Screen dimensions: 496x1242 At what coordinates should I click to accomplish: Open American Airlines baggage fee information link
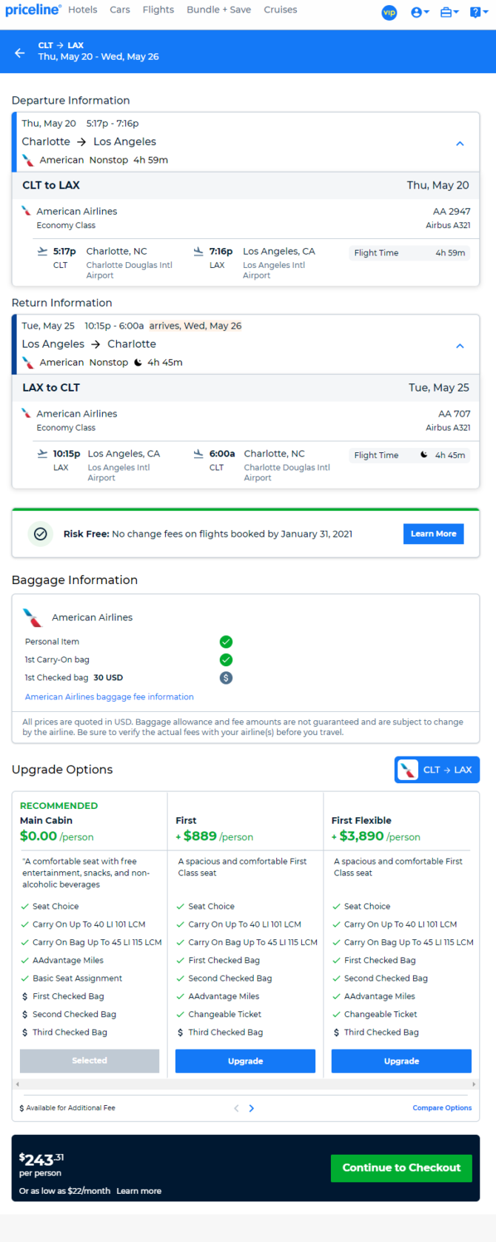click(x=110, y=696)
